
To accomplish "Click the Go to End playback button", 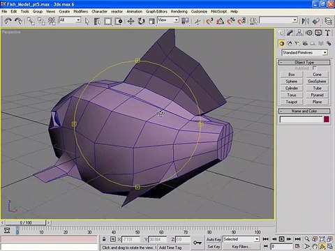I will [x=297, y=239].
